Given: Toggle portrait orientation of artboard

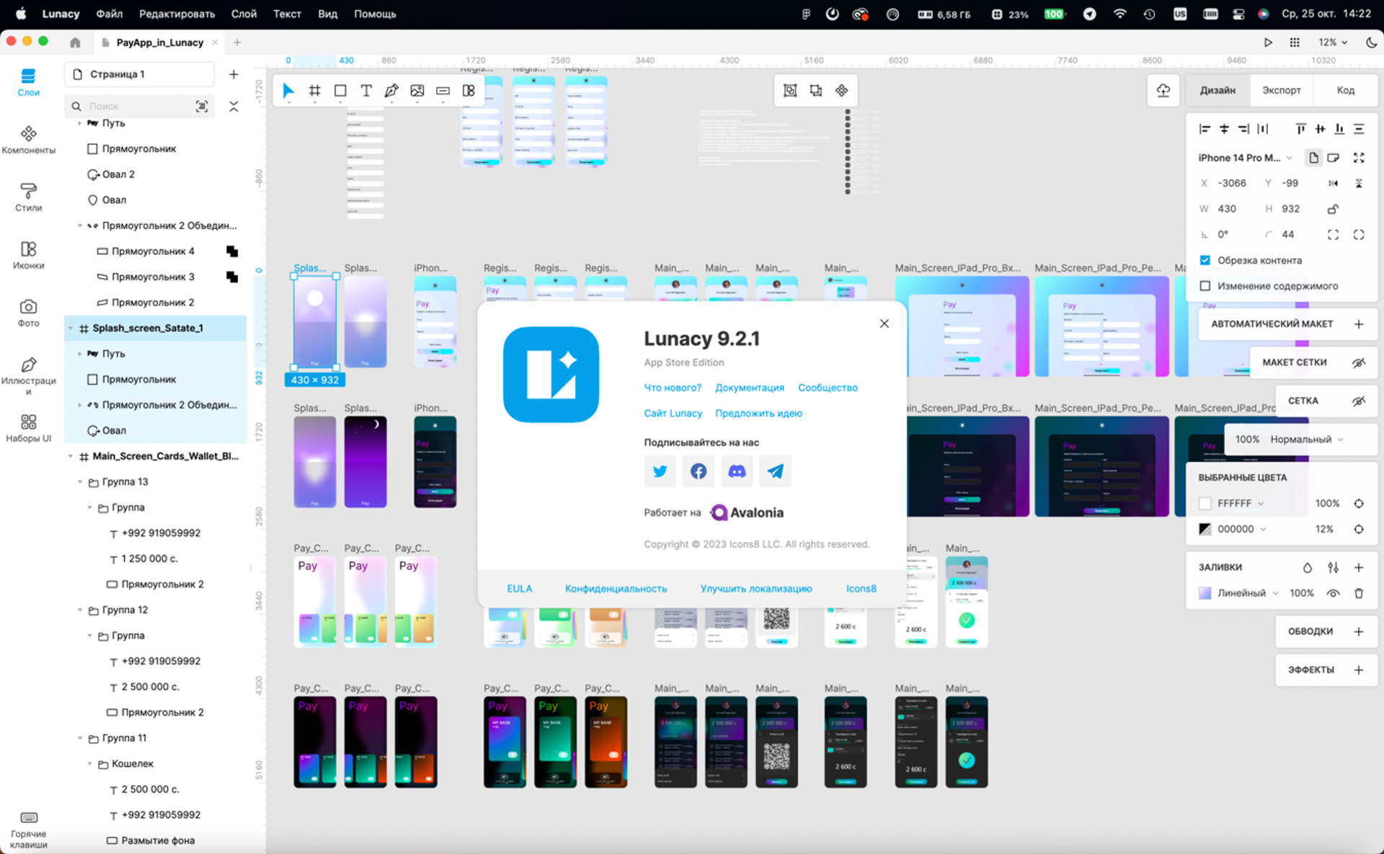Looking at the screenshot, I should click(x=1313, y=158).
